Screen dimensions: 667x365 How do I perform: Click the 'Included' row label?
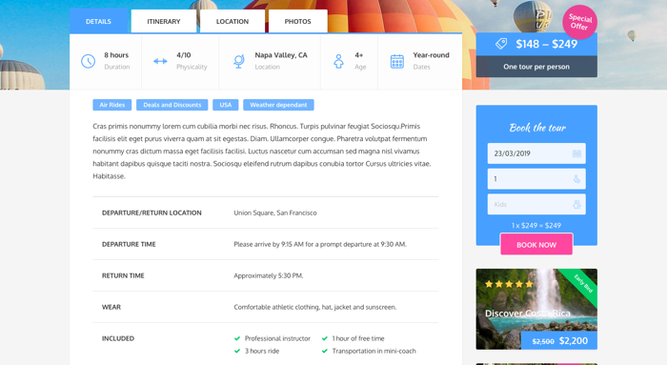[x=118, y=338]
